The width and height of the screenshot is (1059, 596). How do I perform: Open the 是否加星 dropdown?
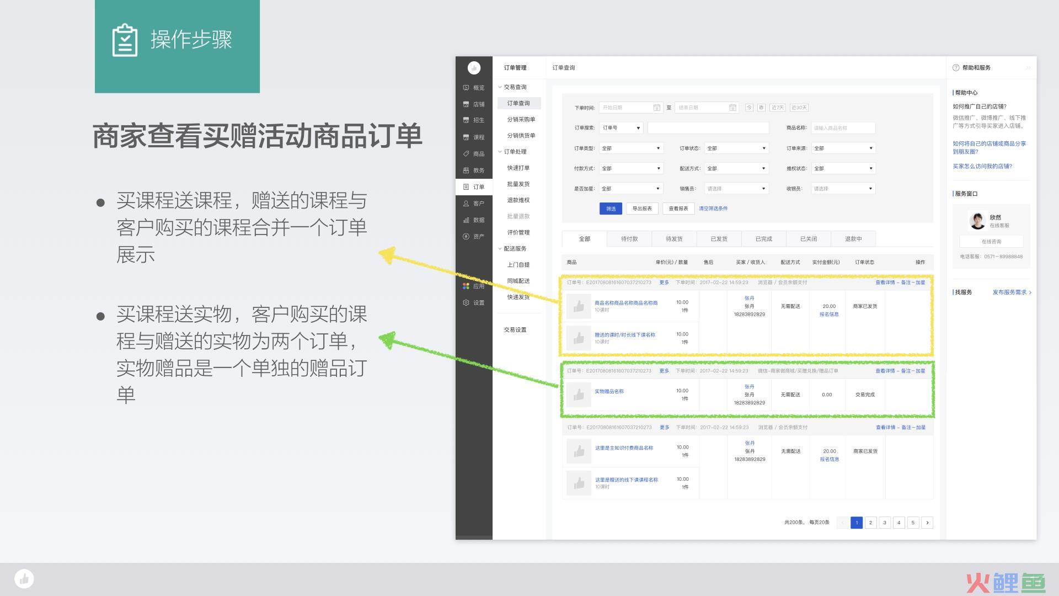(631, 189)
